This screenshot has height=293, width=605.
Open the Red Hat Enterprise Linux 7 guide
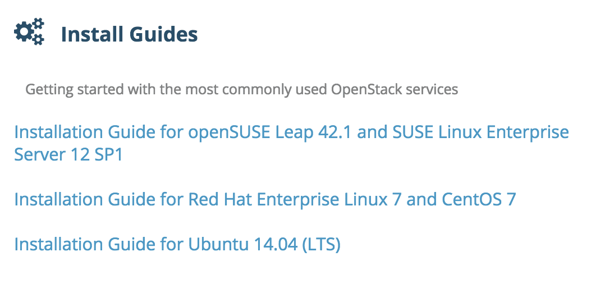[265, 199]
